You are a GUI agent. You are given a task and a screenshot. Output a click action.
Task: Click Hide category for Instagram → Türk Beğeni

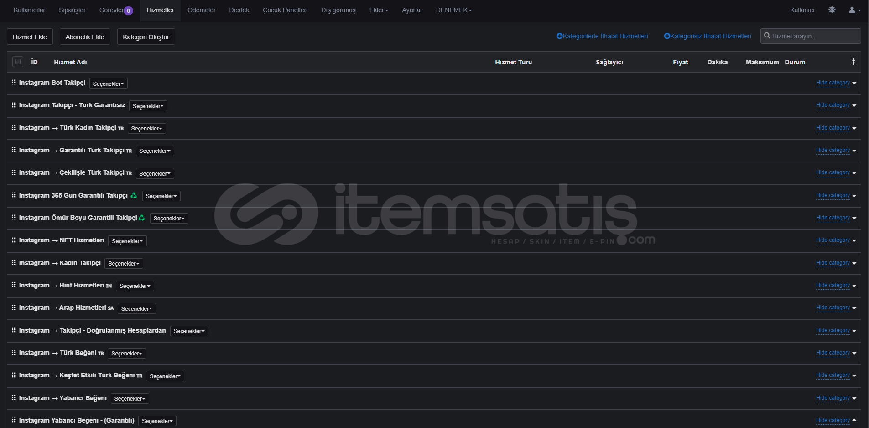pyautogui.click(x=833, y=353)
